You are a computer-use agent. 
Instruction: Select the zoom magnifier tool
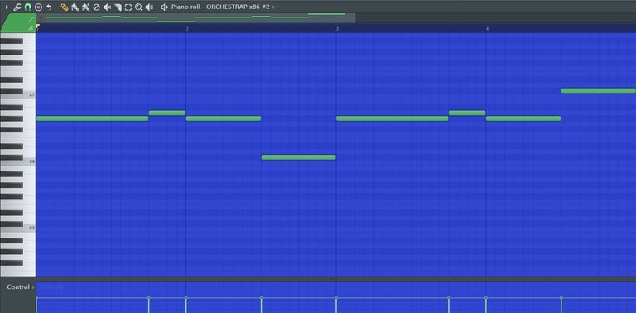click(x=139, y=7)
